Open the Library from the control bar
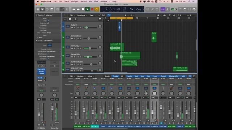 coord(38,9)
